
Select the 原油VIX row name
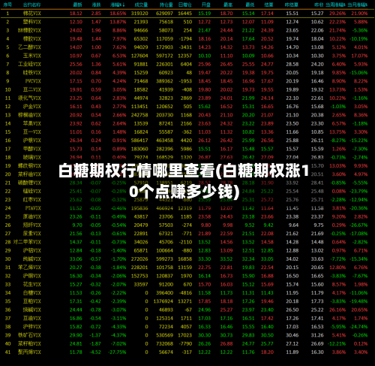32,216
